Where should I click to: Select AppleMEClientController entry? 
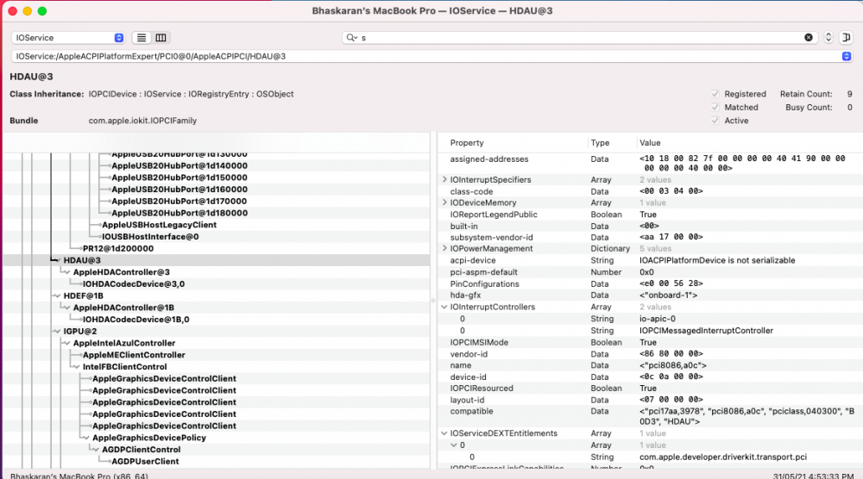(134, 355)
